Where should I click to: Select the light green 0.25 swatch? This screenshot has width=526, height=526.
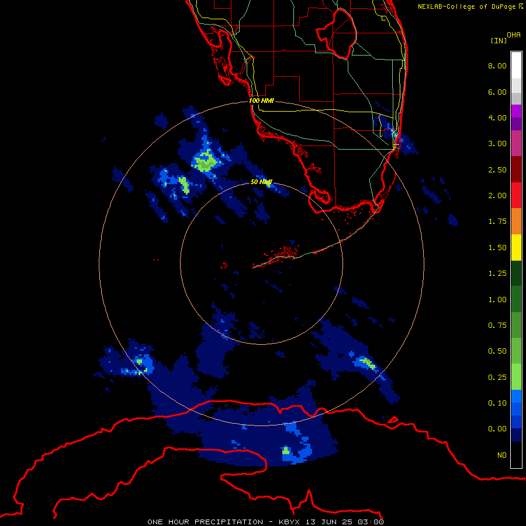click(x=516, y=377)
